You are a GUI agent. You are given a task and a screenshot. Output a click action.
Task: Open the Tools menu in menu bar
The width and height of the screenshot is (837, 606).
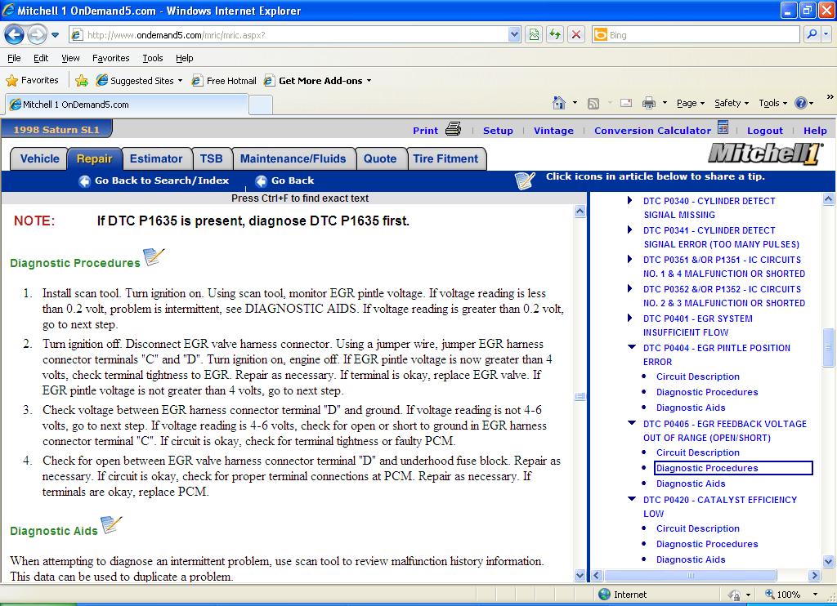click(153, 58)
